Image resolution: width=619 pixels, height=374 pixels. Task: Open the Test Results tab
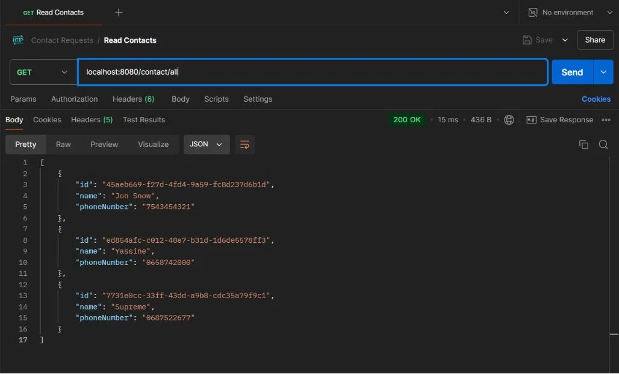pos(143,120)
